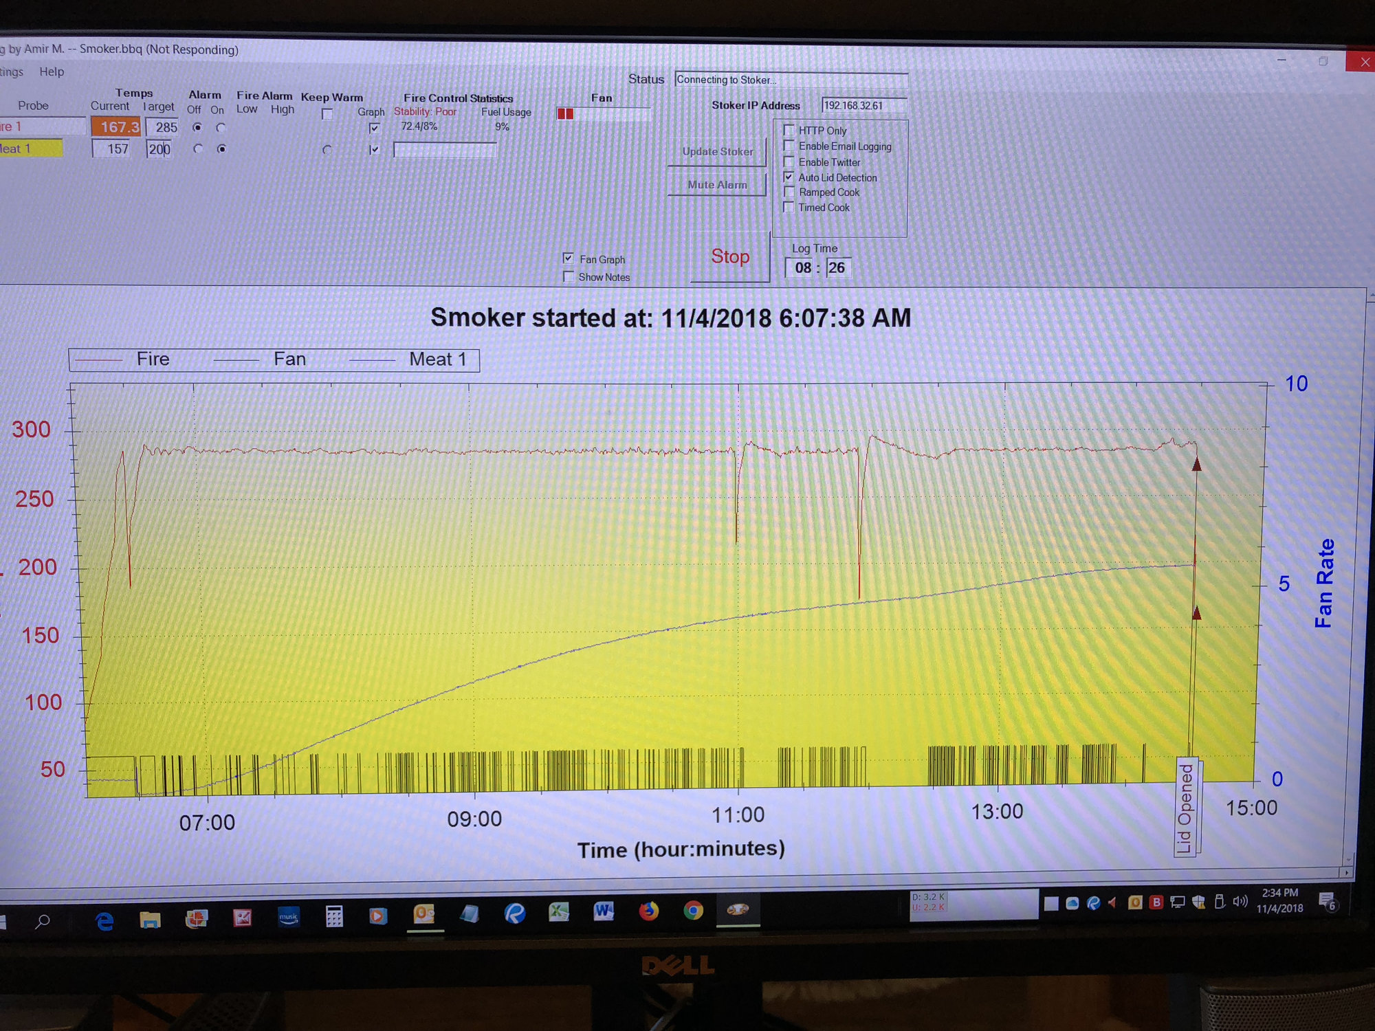This screenshot has height=1031, width=1375.
Task: Click the Mute Alarm button
Action: [717, 185]
